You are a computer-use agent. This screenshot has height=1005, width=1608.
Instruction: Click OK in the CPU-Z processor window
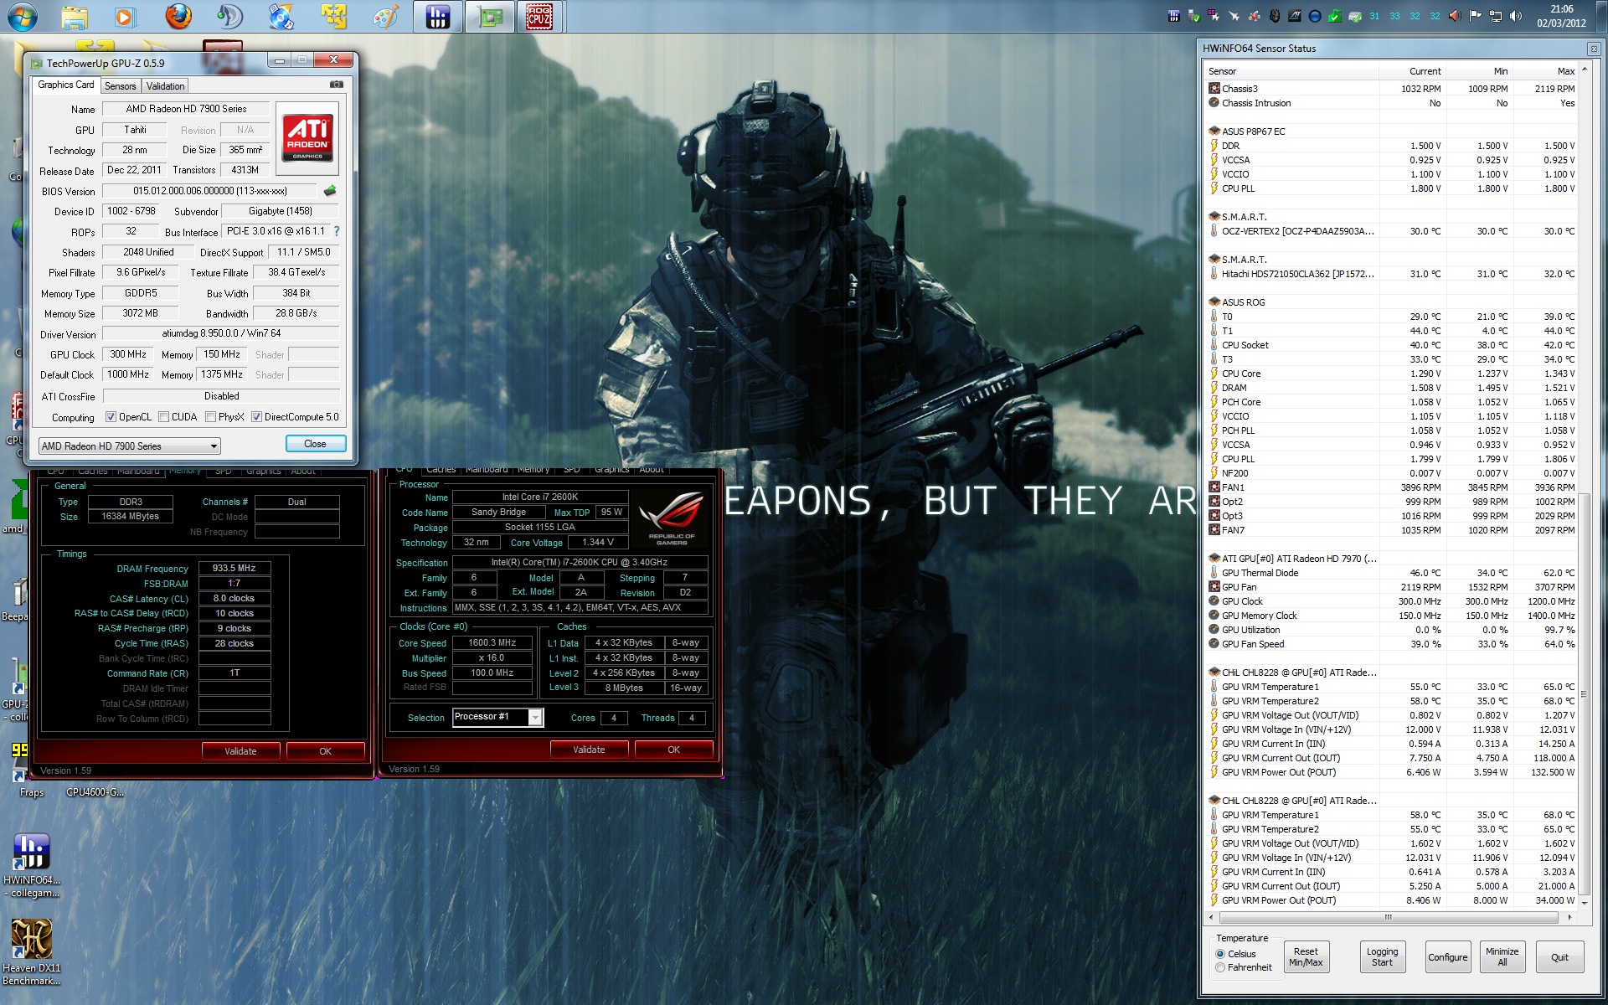coord(673,750)
